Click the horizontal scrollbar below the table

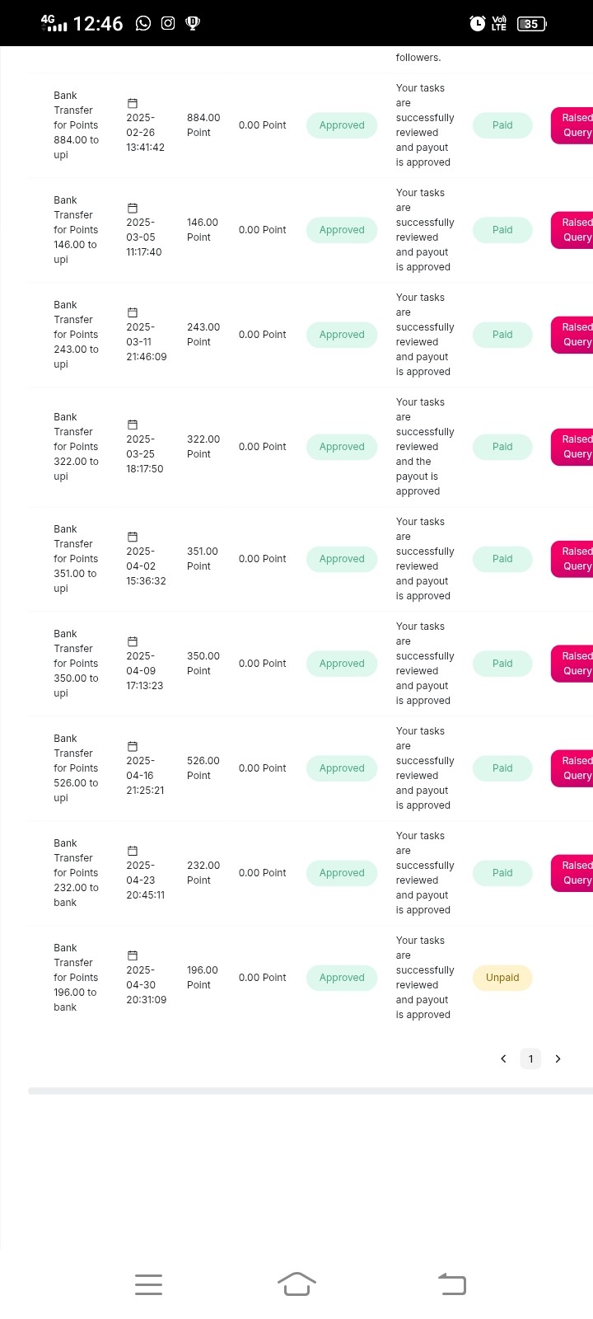coord(311,1091)
